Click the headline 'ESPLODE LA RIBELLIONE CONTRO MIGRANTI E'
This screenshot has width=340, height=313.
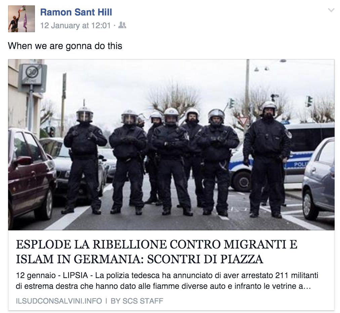coord(157,244)
